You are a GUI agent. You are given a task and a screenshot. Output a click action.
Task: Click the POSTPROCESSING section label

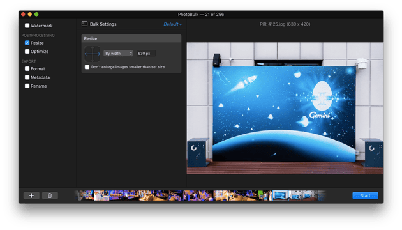[x=38, y=35]
